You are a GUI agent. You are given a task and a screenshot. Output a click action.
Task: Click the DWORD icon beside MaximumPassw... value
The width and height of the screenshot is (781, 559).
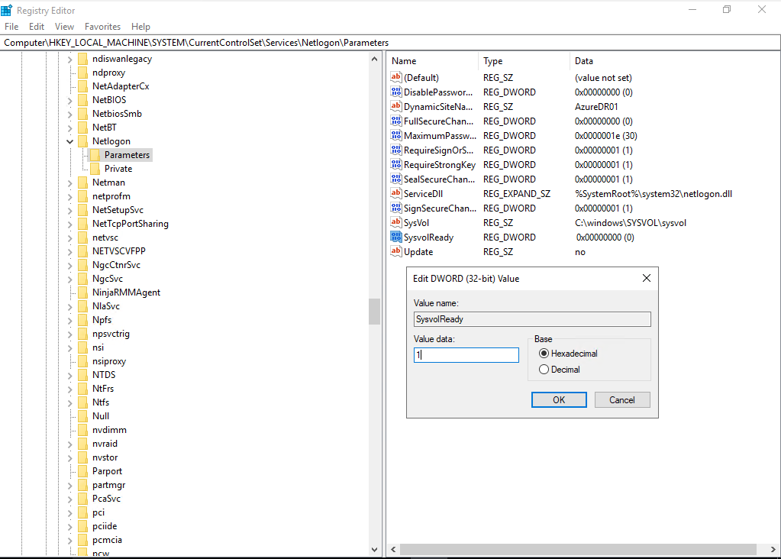[396, 135]
